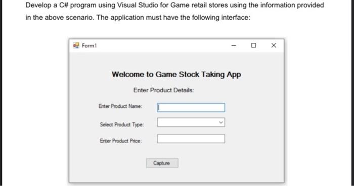The width and height of the screenshot is (354, 186).
Task: Click the 'Enter Product Price:' label
Action: (121, 141)
